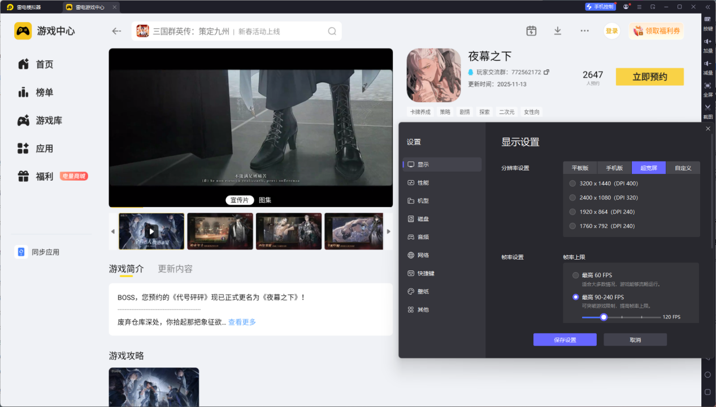Open the downloads icon in the top bar

(558, 31)
